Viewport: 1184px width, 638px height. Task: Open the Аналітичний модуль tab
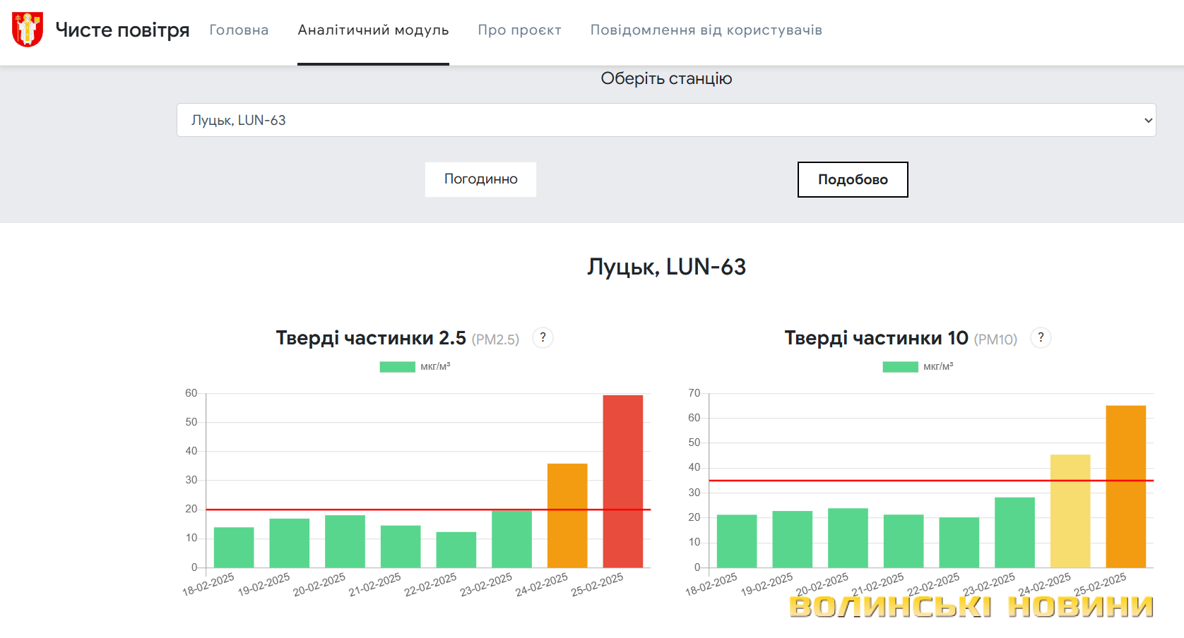[373, 30]
